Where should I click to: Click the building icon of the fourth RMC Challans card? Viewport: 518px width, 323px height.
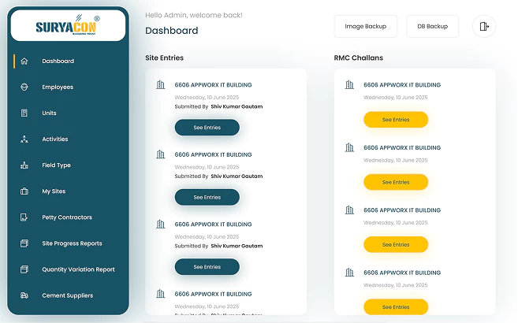click(x=349, y=273)
